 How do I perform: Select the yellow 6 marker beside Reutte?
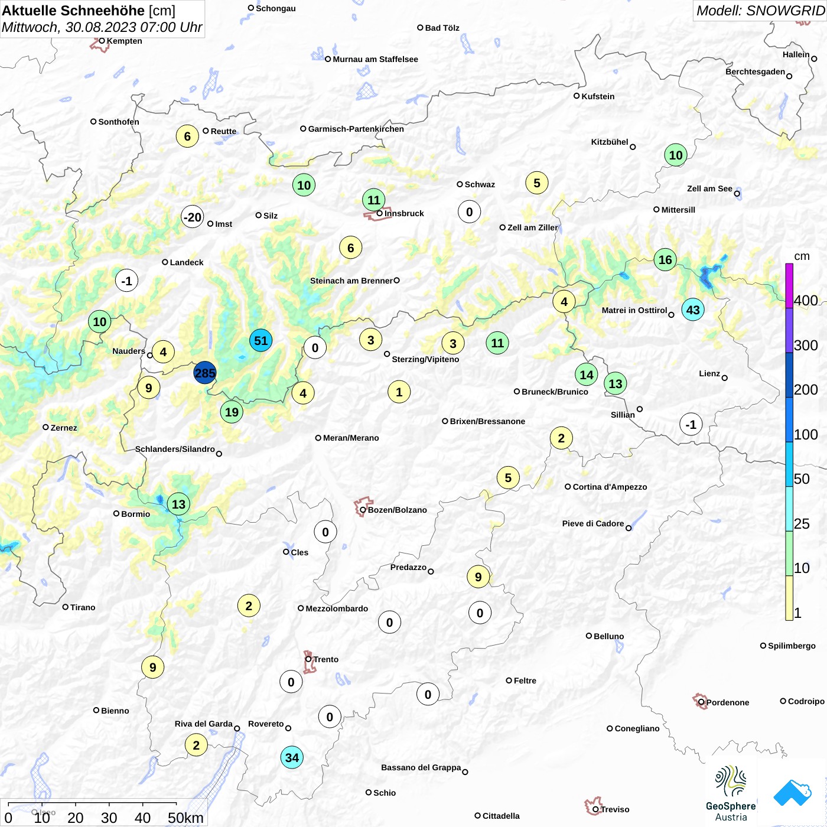pyautogui.click(x=187, y=136)
